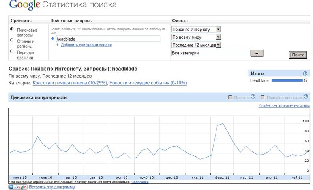This screenshot has height=190, width=313.
Task: Open help icon beside Поиск по новостям
Action: (x=306, y=97)
